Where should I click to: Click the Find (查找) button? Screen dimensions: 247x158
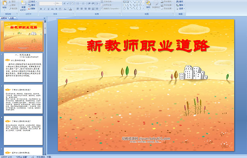click(x=180, y=1)
